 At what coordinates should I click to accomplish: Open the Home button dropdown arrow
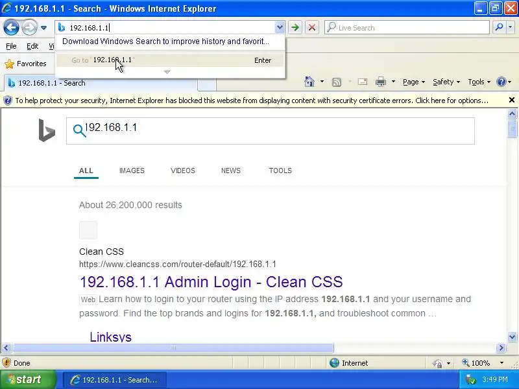322,82
